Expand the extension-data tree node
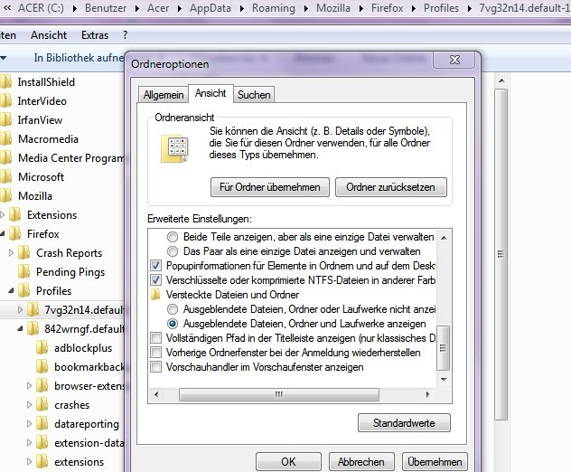571x472 pixels. [30, 442]
